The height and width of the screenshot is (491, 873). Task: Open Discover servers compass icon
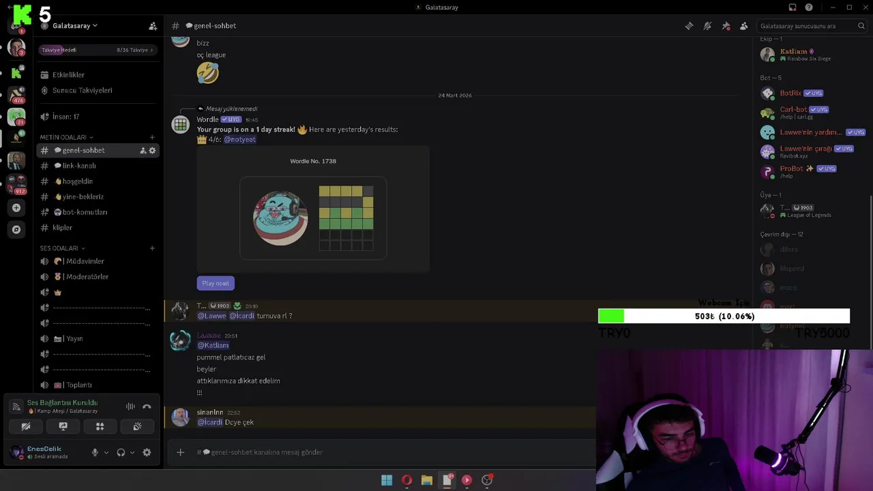16,230
